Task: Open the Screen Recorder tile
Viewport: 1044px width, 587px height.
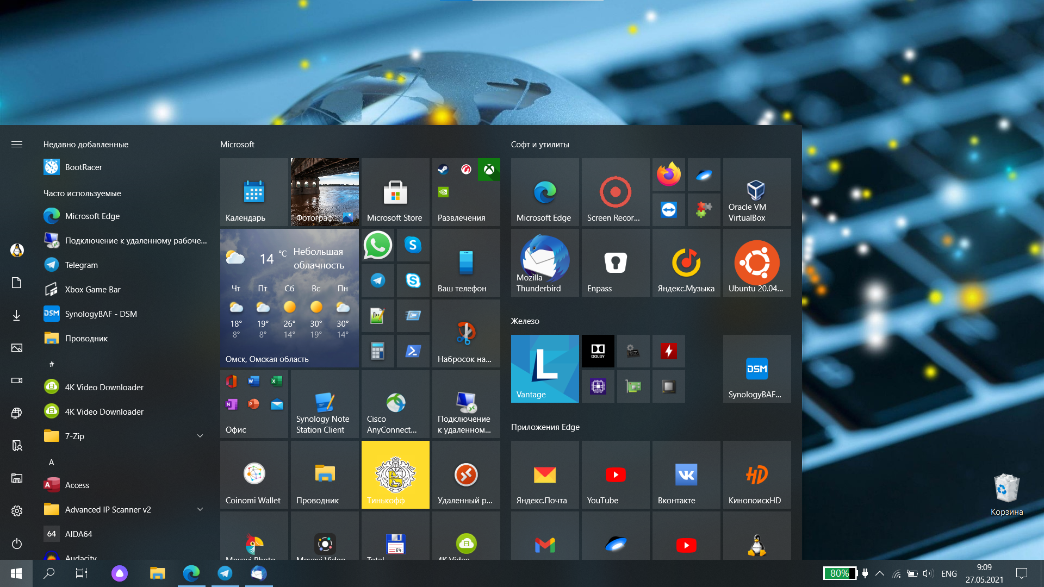Action: coord(616,192)
